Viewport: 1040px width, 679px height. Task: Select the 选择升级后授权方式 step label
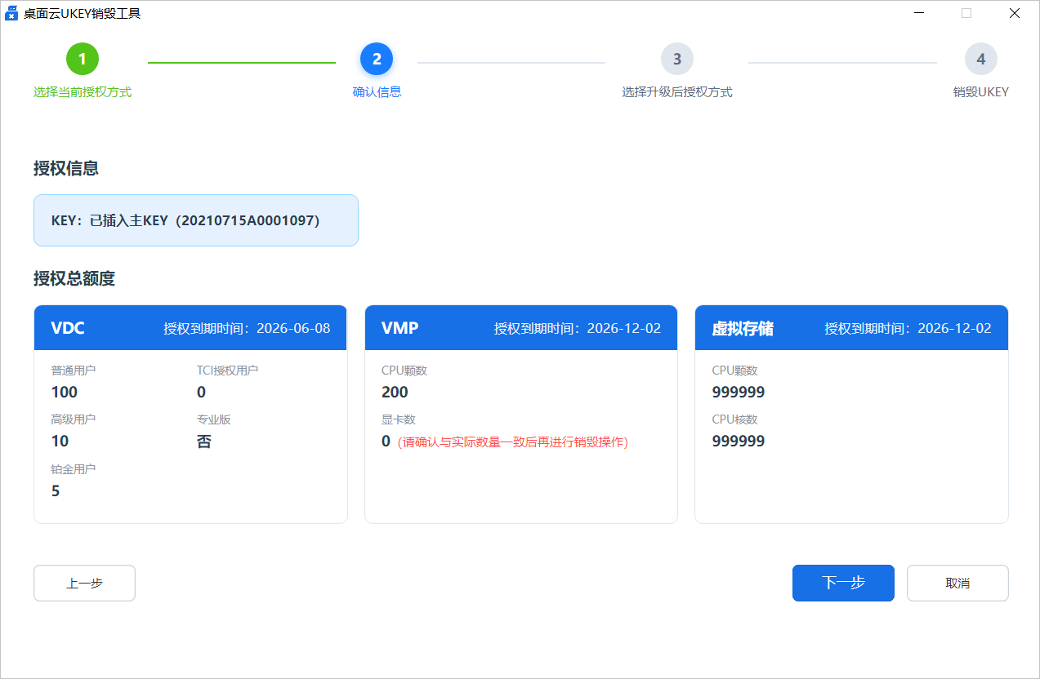[677, 92]
